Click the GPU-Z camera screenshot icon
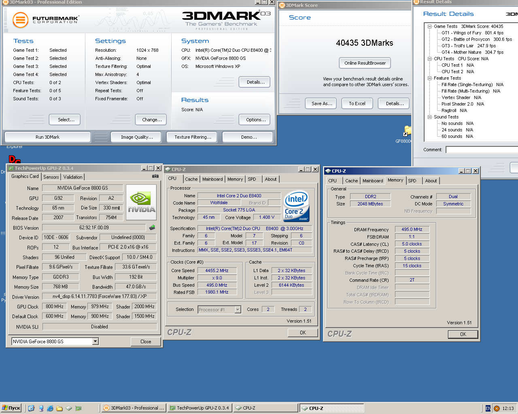This screenshot has width=518, height=414. [x=155, y=176]
